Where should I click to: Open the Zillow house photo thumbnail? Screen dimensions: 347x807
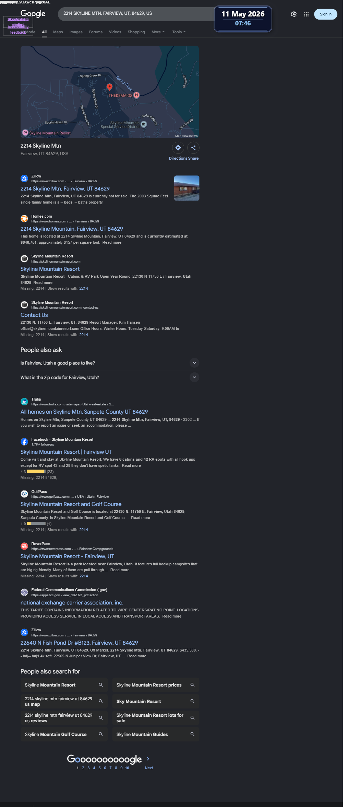(187, 188)
